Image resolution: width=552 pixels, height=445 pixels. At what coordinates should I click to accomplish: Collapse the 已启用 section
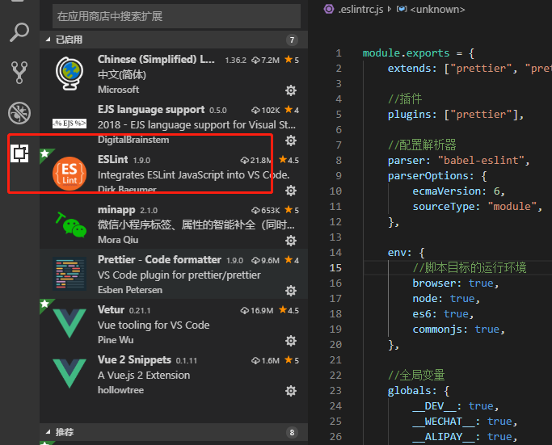point(48,40)
